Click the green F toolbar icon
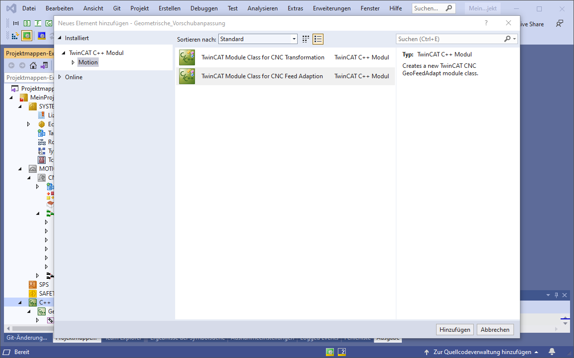This screenshot has height=358, width=574. click(x=38, y=23)
